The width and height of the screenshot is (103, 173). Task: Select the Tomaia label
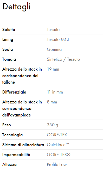(x=9, y=59)
